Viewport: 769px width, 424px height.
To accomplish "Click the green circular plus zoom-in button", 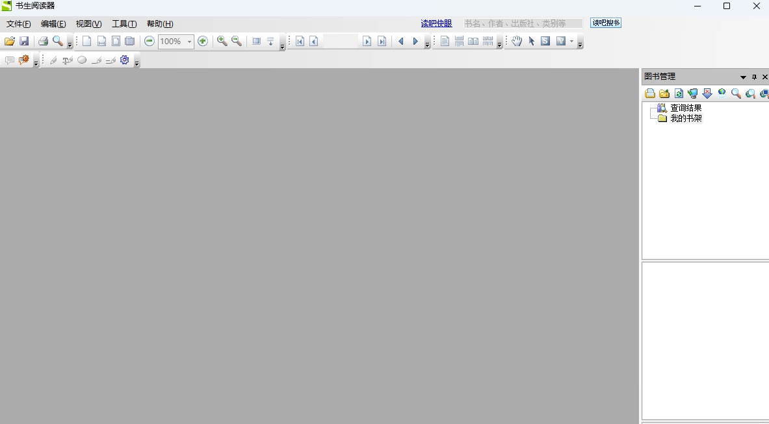I will 203,41.
